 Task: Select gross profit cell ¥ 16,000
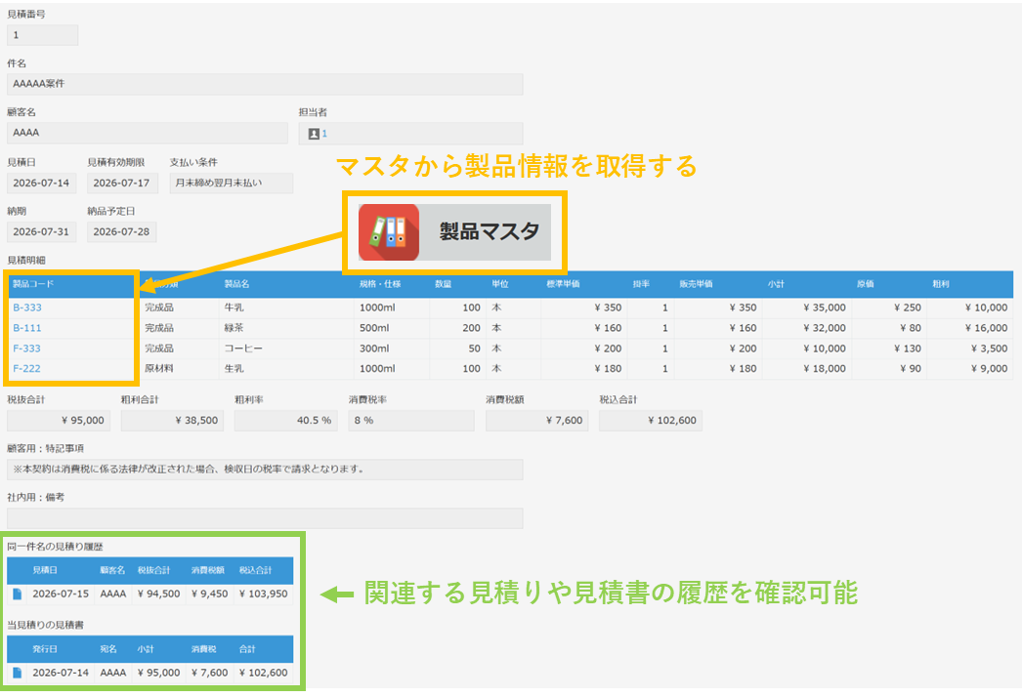tap(970, 328)
